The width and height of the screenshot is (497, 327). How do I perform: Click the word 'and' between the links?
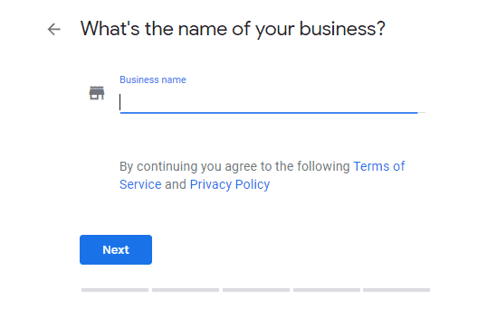(176, 184)
